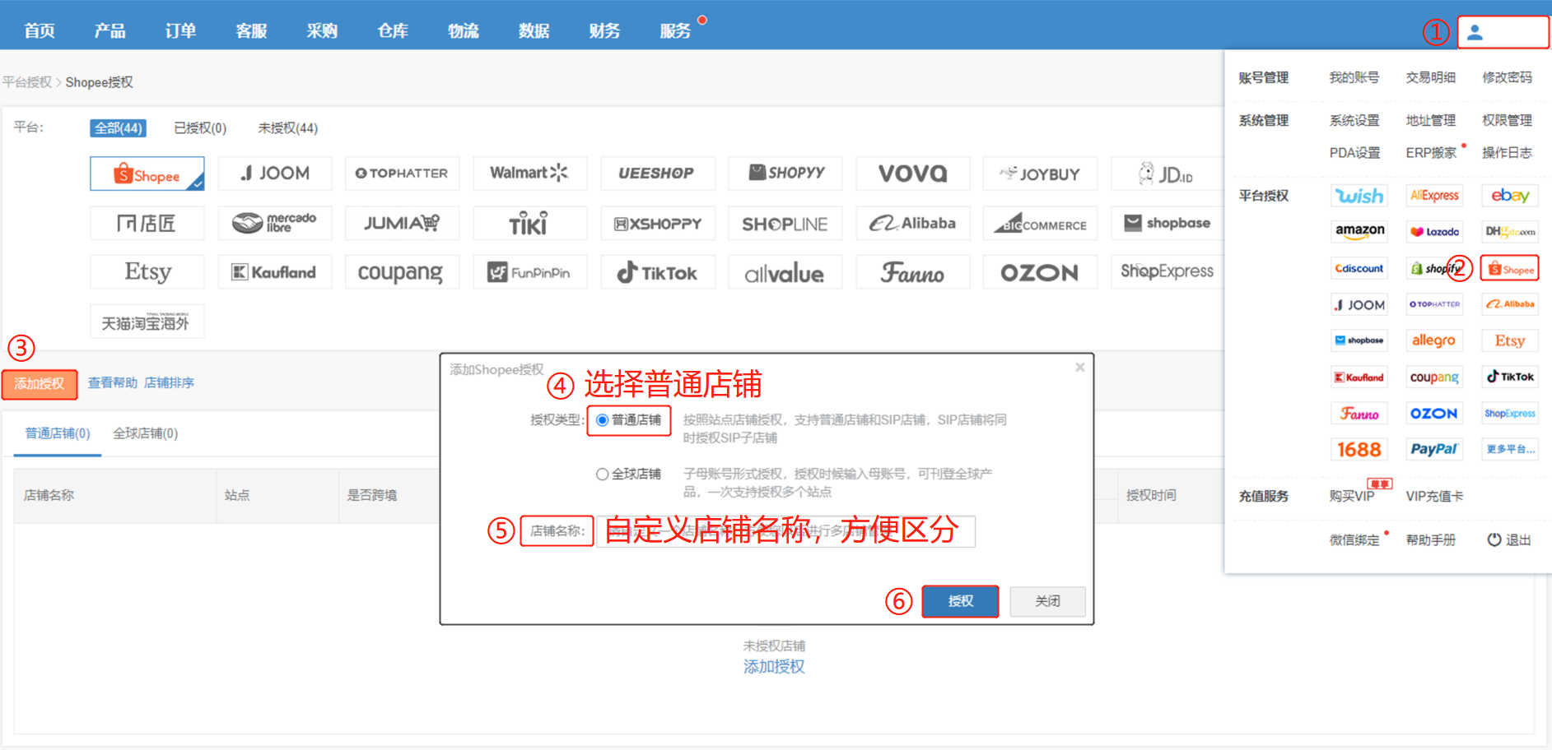
Task: Open Amazon in platform authorization menu
Action: pyautogui.click(x=1359, y=231)
